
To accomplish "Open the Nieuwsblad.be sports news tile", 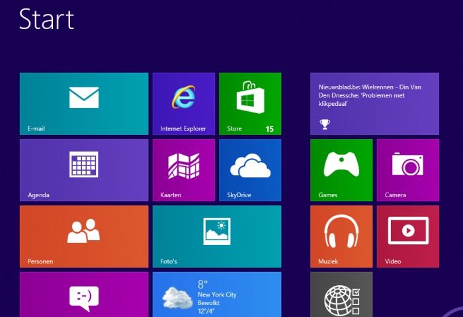I will pos(374,104).
